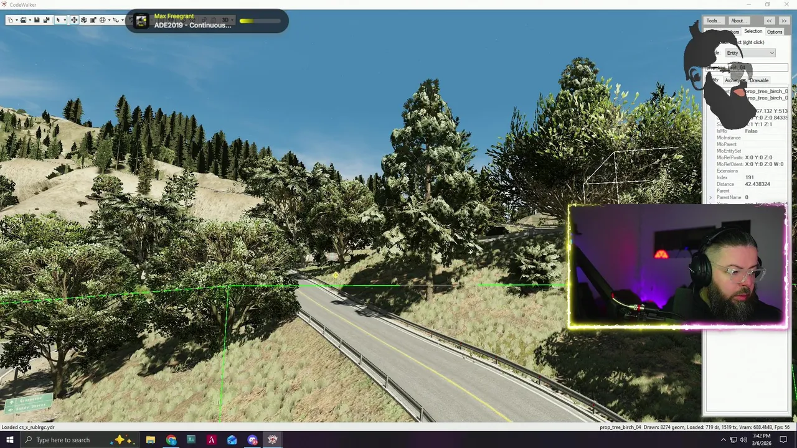Screen dimensions: 797x448
Task: Click the volume tray icon
Action: [743, 440]
